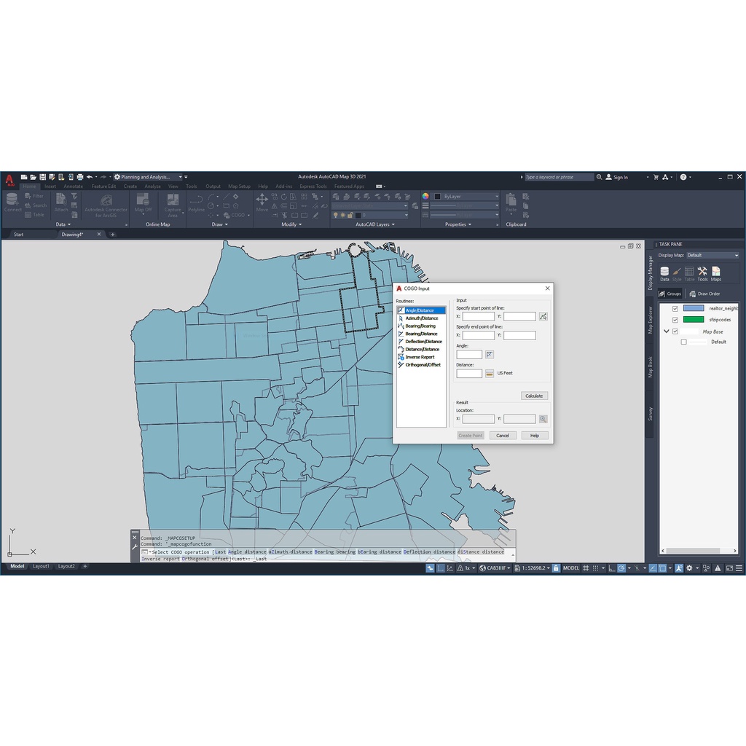The height and width of the screenshot is (746, 746).
Task: Click the Plot printer icon
Action: (x=80, y=177)
